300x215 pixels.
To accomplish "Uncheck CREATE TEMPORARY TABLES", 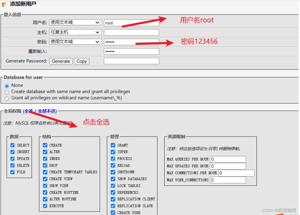I will (x=45, y=172).
